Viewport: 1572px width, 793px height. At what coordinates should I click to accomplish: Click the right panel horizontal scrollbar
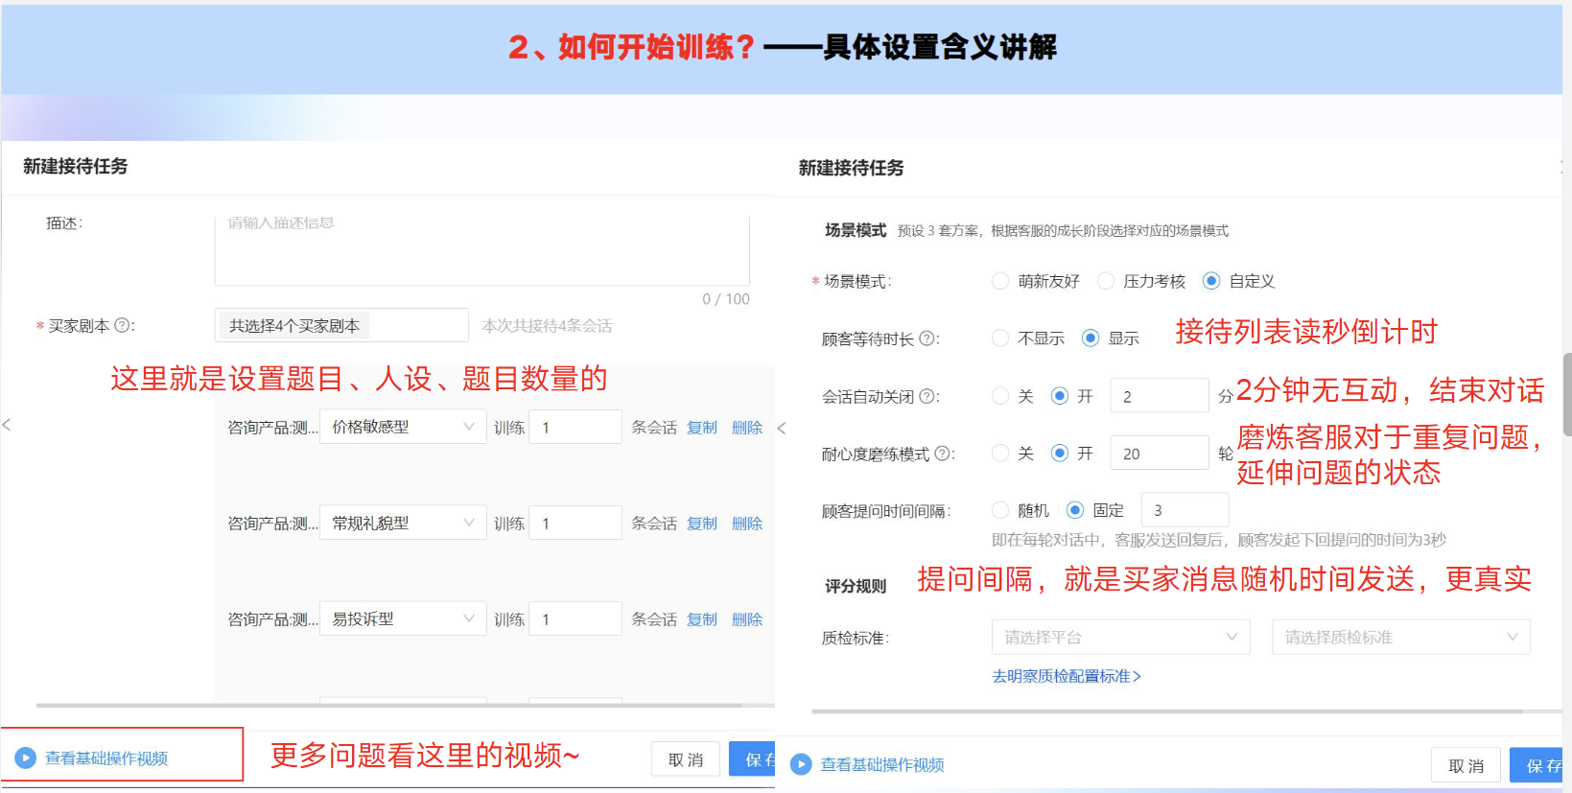[1167, 711]
